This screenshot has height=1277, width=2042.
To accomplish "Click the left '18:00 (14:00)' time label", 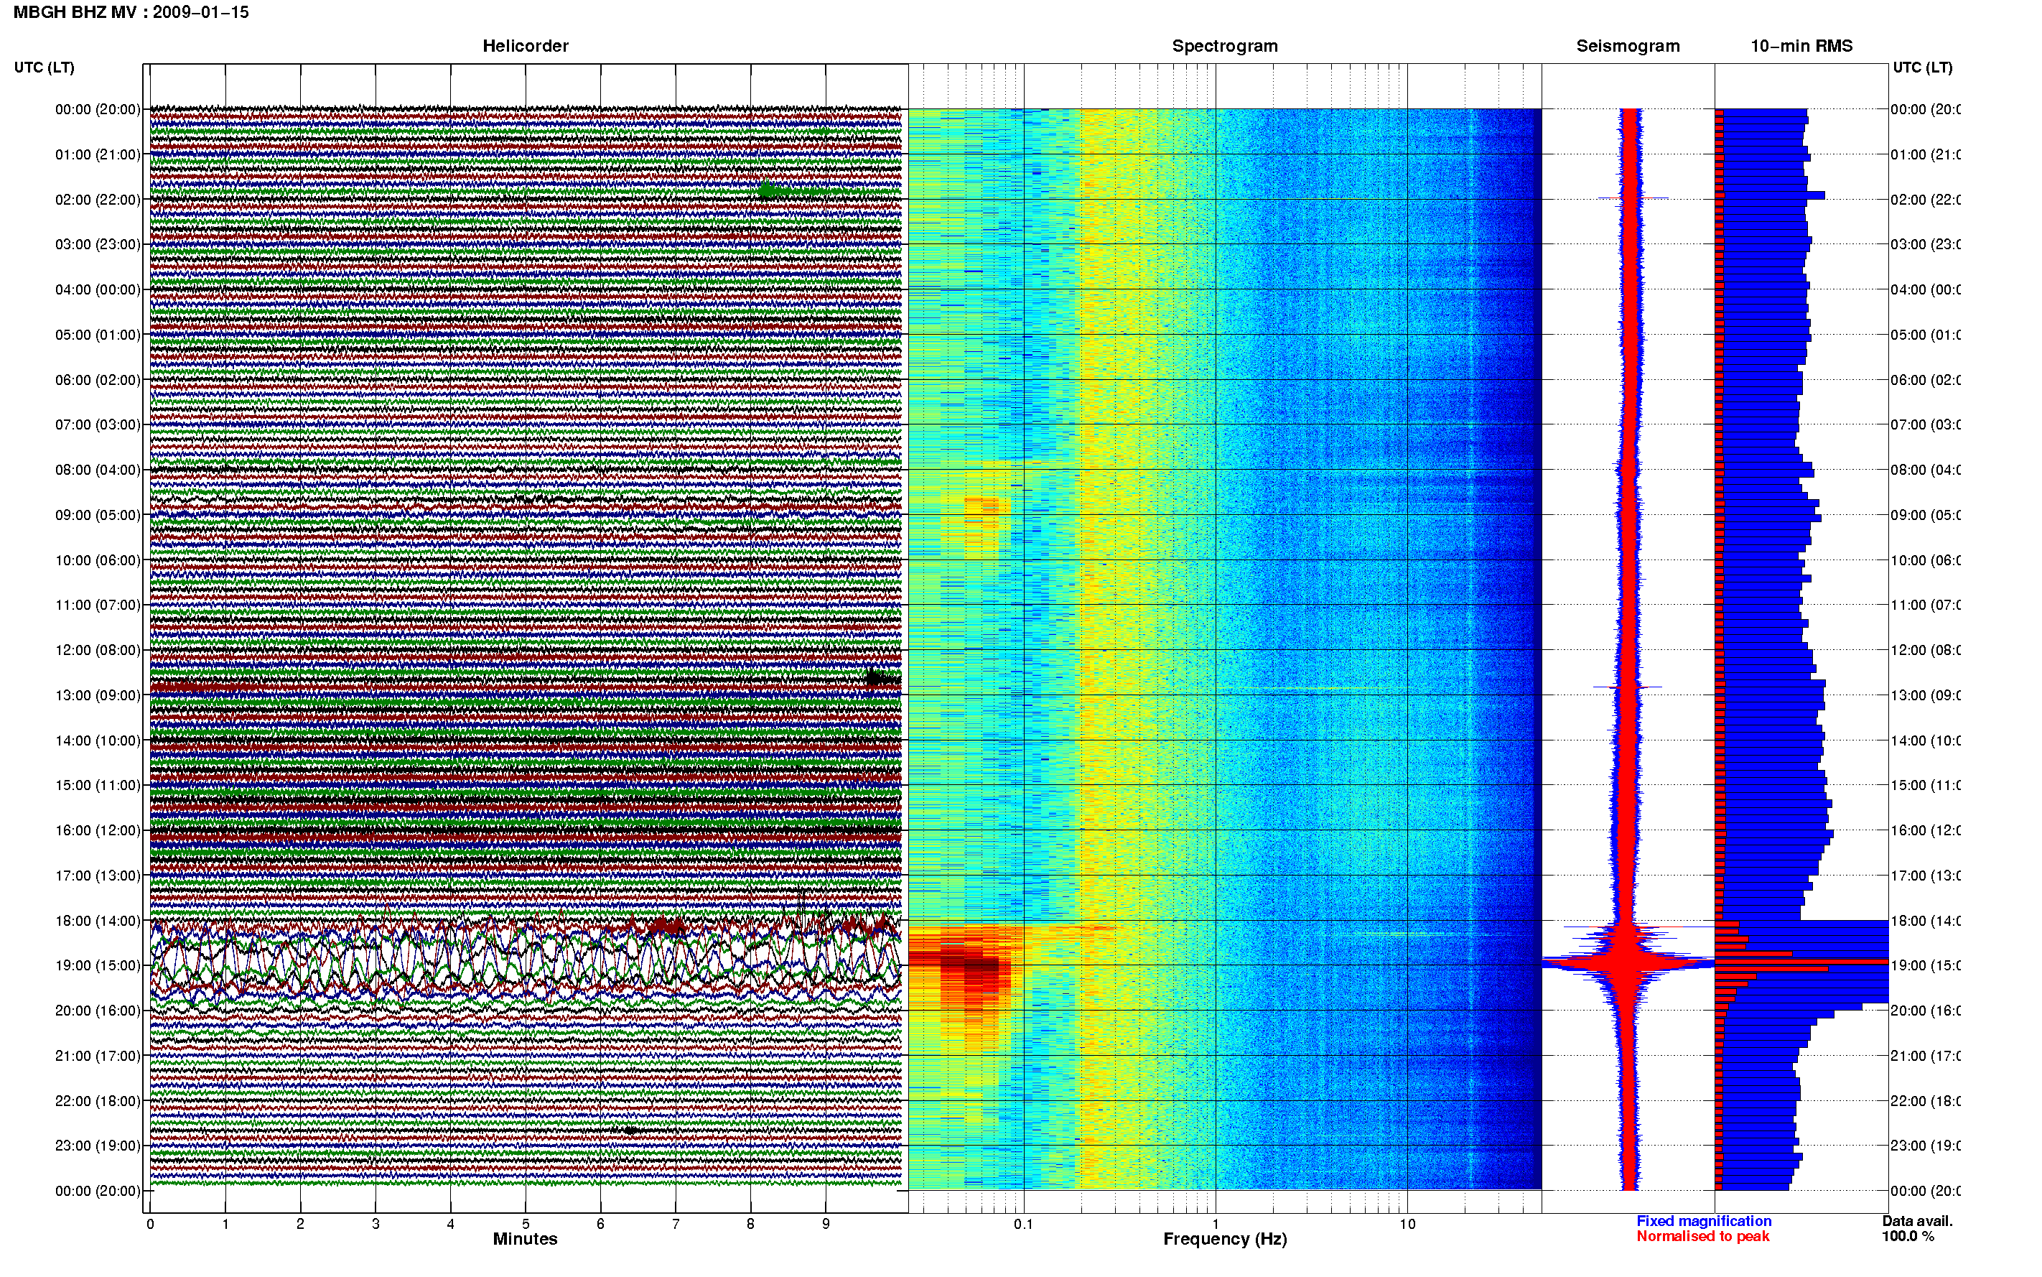I will point(98,921).
